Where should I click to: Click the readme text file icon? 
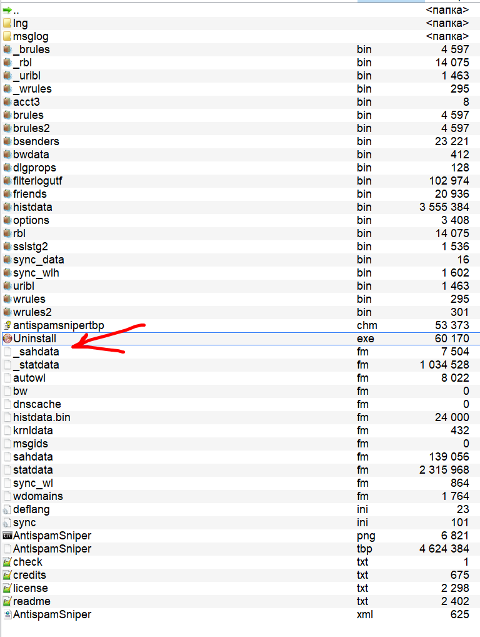pyautogui.click(x=7, y=601)
